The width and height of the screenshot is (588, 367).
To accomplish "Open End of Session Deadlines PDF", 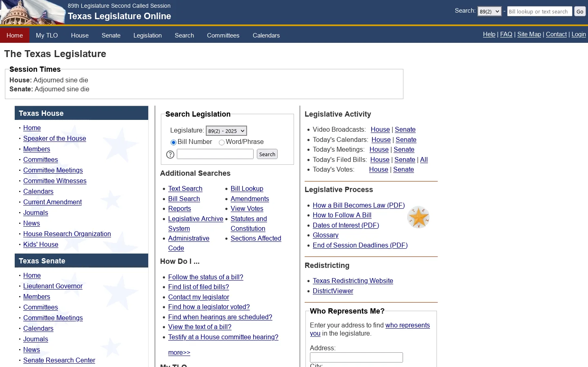I will click(x=360, y=245).
